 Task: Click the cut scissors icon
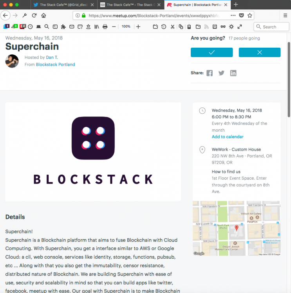coord(173,27)
